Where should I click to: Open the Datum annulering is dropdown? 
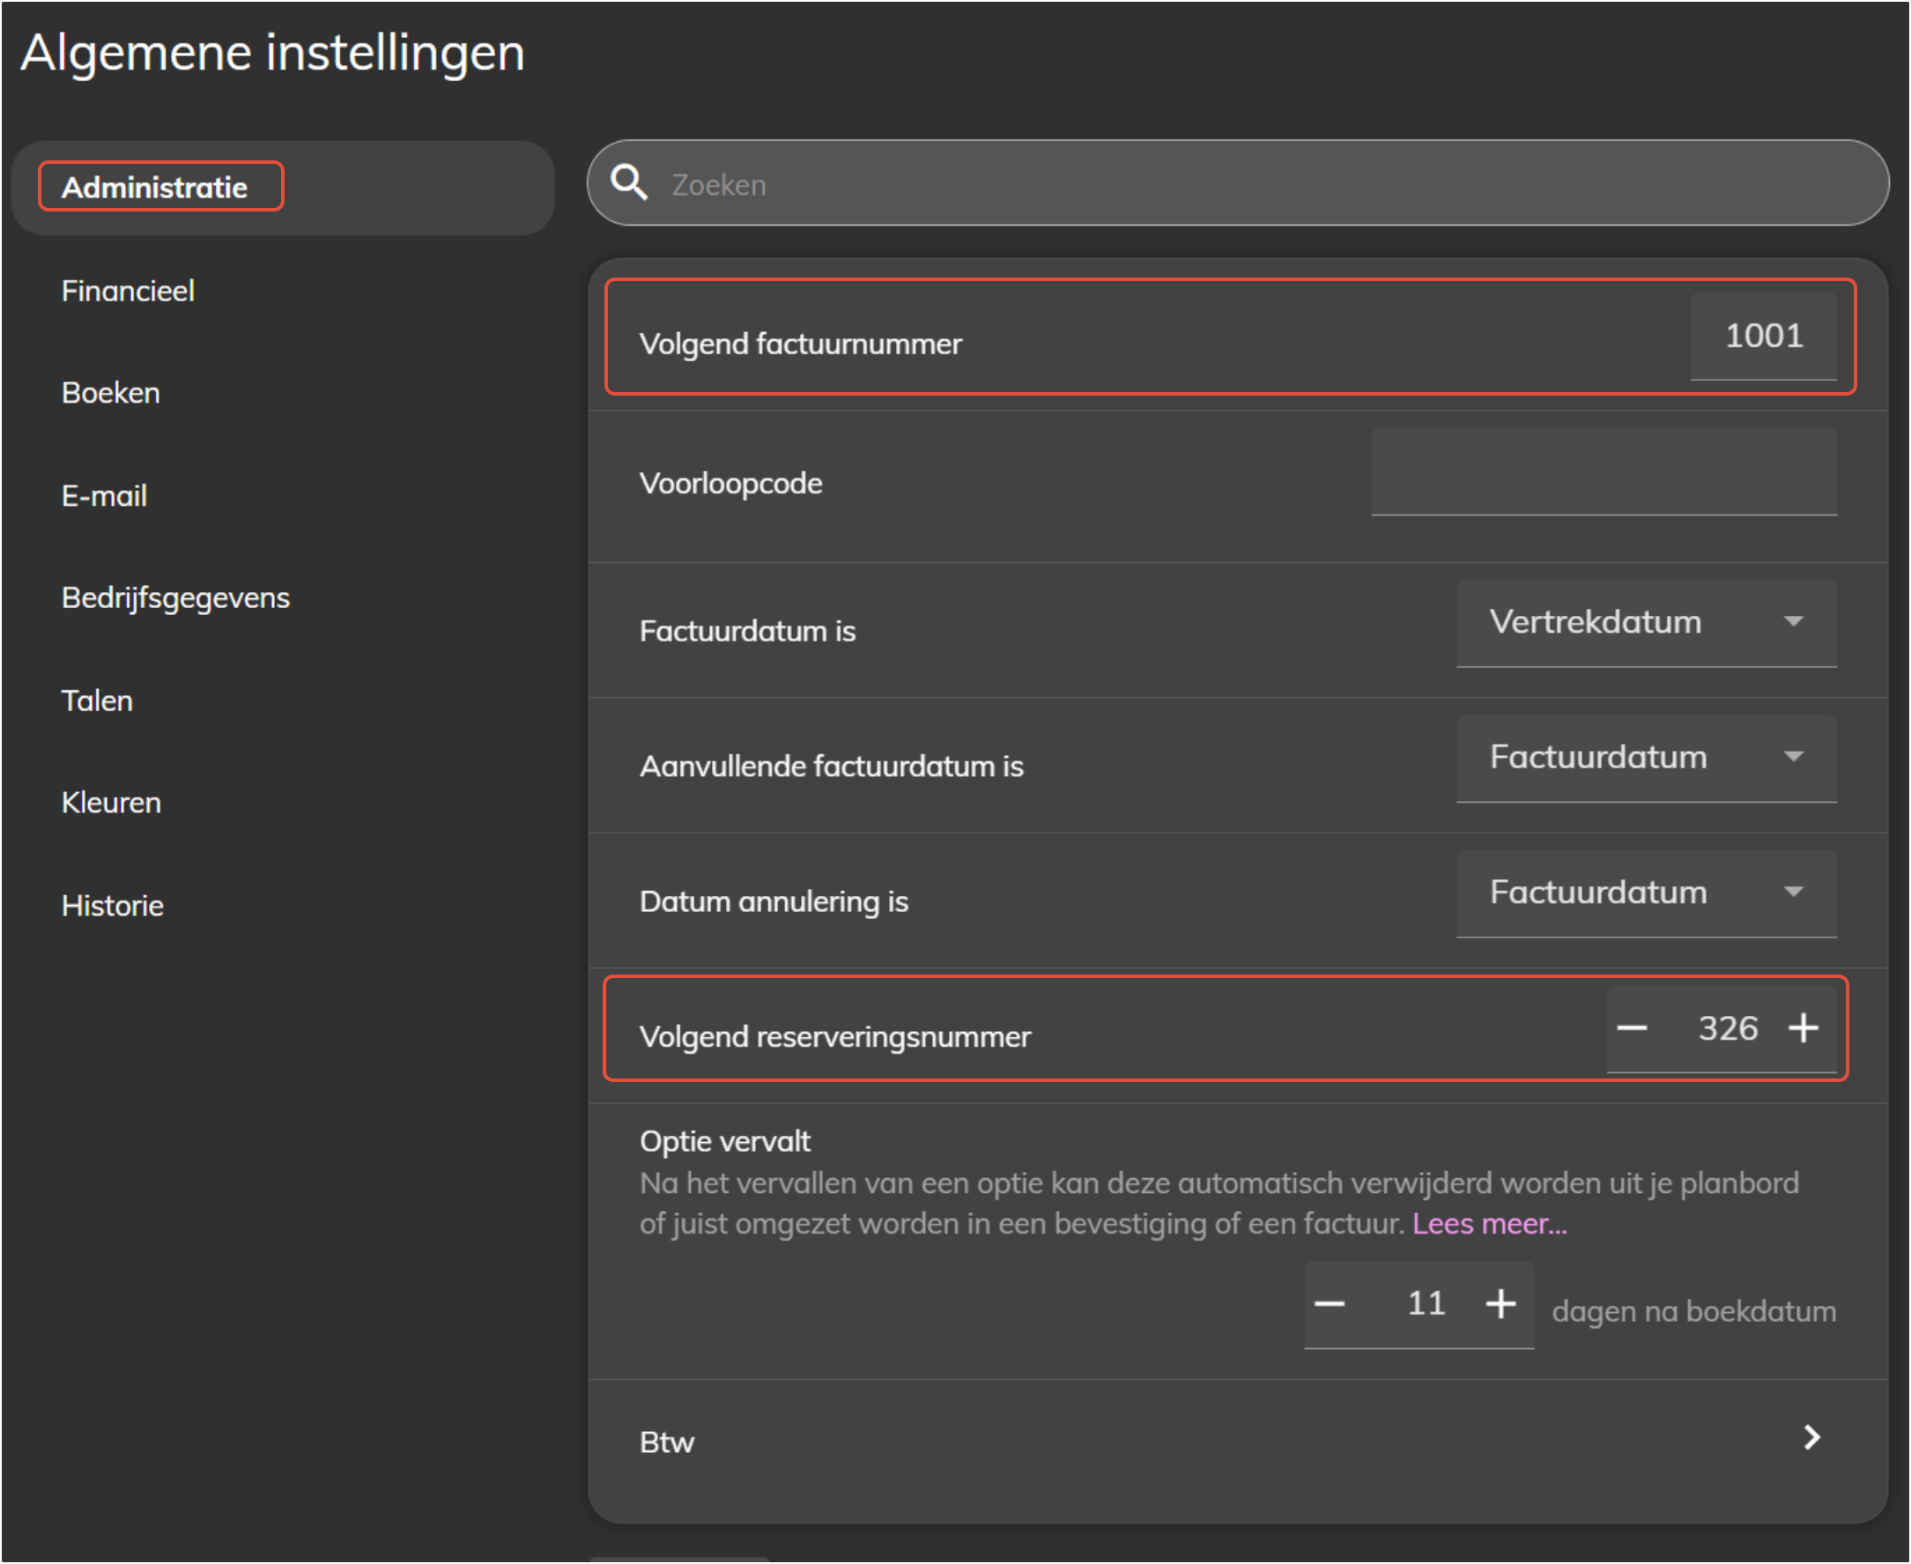coord(1646,893)
